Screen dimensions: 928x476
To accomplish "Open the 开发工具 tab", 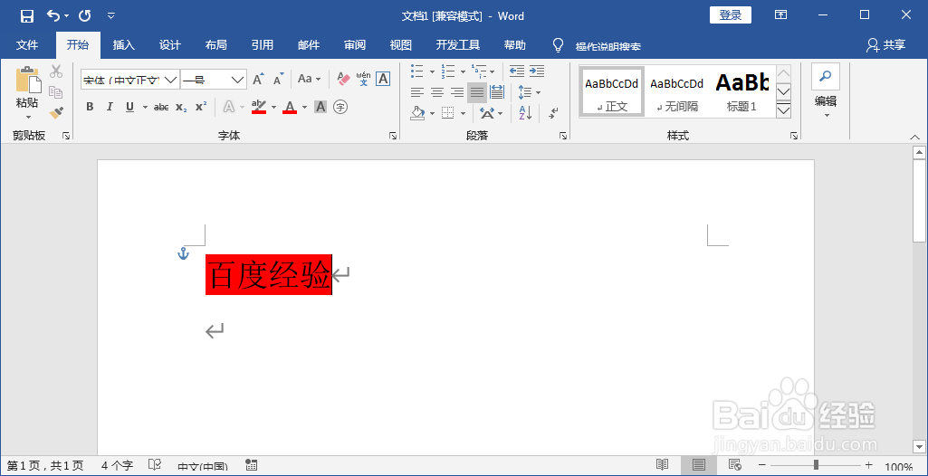I will [x=458, y=45].
